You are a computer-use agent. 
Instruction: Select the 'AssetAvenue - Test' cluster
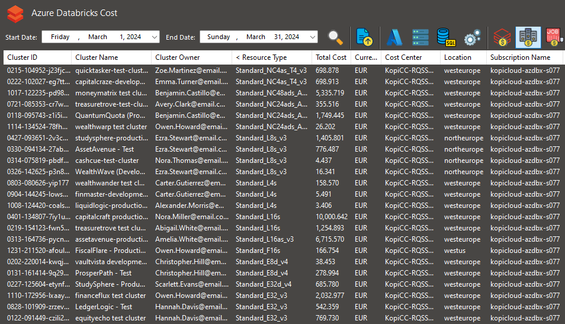tap(104, 149)
